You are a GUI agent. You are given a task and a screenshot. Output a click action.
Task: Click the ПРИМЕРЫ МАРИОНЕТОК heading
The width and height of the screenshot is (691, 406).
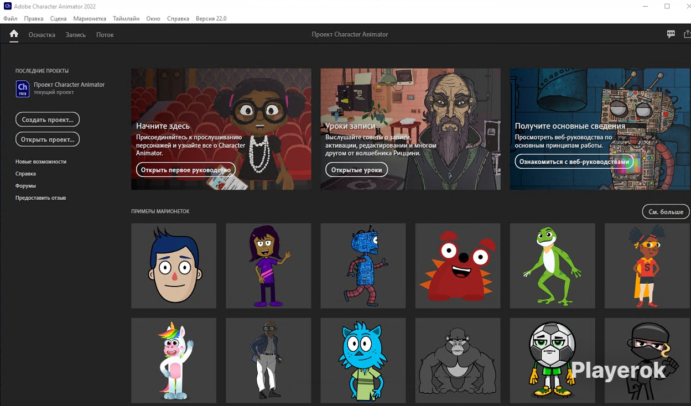[x=160, y=211]
